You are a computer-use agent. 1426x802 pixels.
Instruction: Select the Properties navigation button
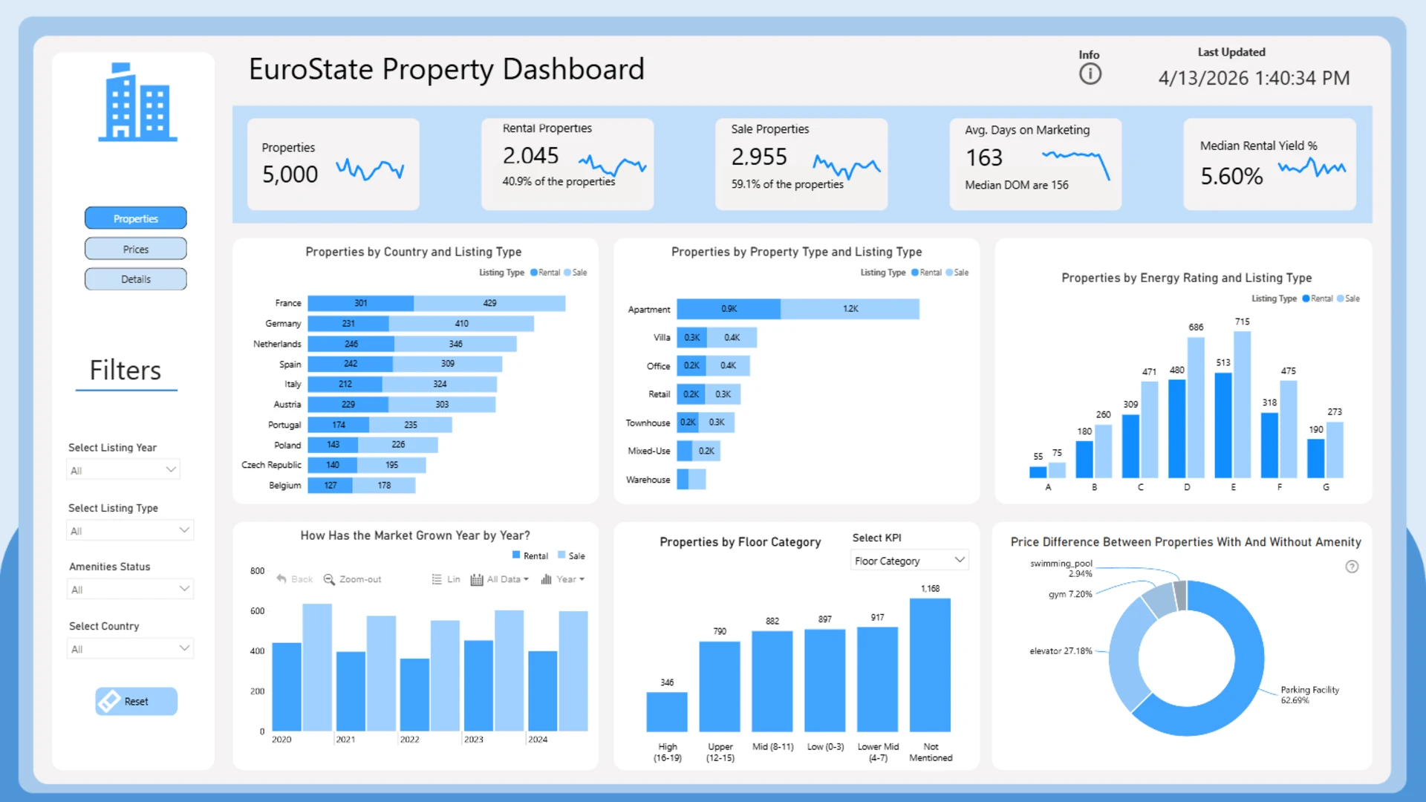point(136,218)
